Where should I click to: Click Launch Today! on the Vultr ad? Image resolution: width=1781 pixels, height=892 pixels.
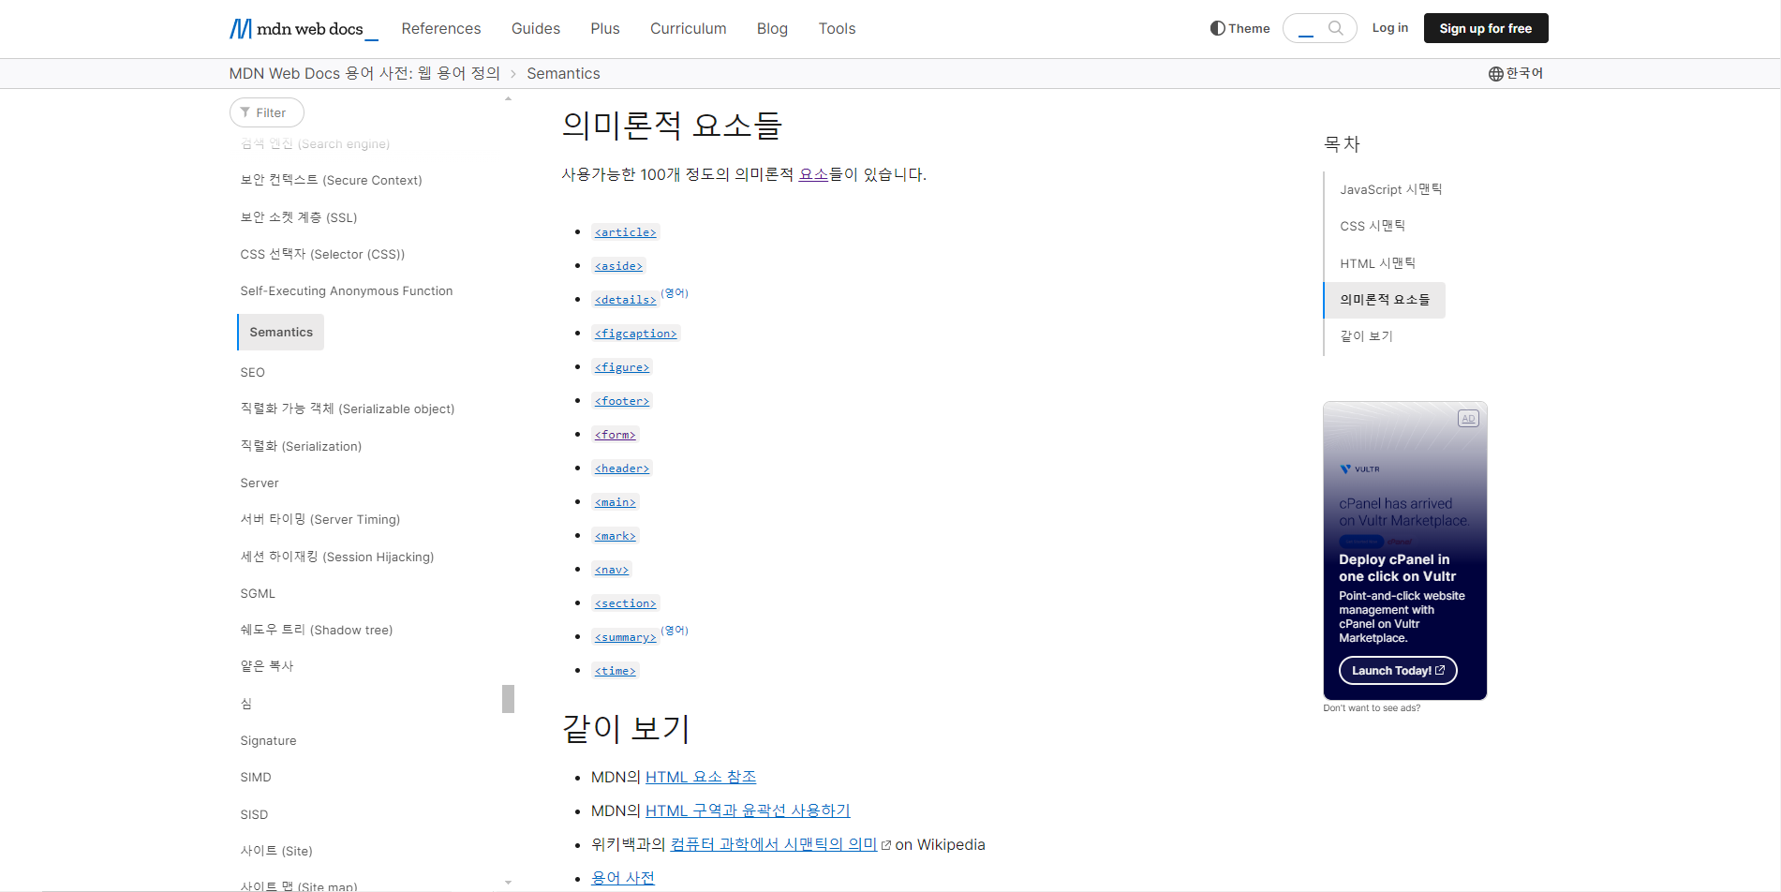[x=1398, y=671]
